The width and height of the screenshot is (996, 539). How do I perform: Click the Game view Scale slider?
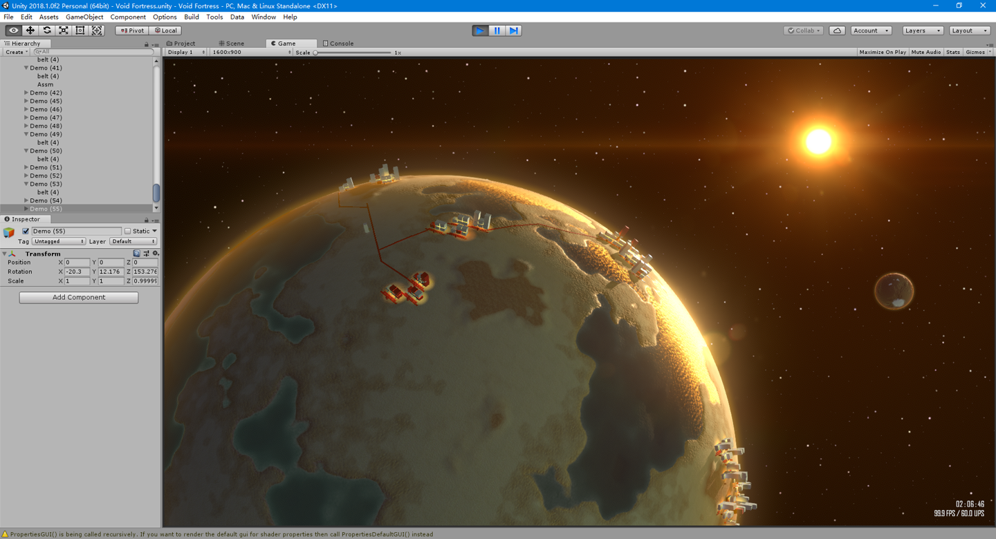[x=353, y=53]
